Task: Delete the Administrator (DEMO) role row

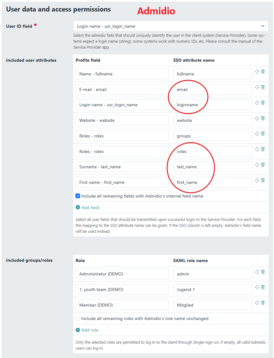Action: point(263,272)
